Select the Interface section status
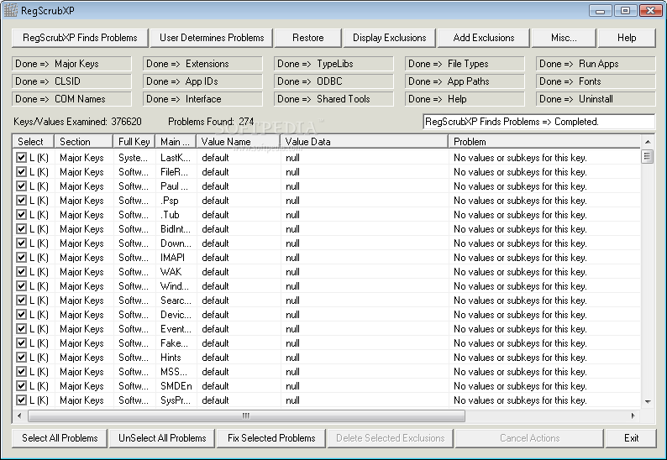Screen dimensions: 667x460 [x=203, y=99]
